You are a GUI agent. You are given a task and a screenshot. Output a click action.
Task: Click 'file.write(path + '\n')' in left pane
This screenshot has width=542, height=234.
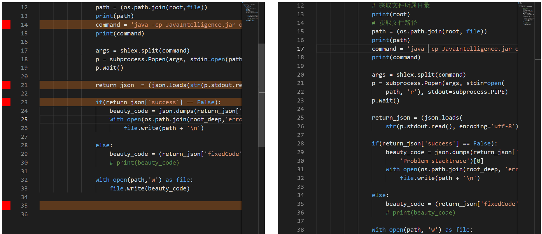click(164, 128)
